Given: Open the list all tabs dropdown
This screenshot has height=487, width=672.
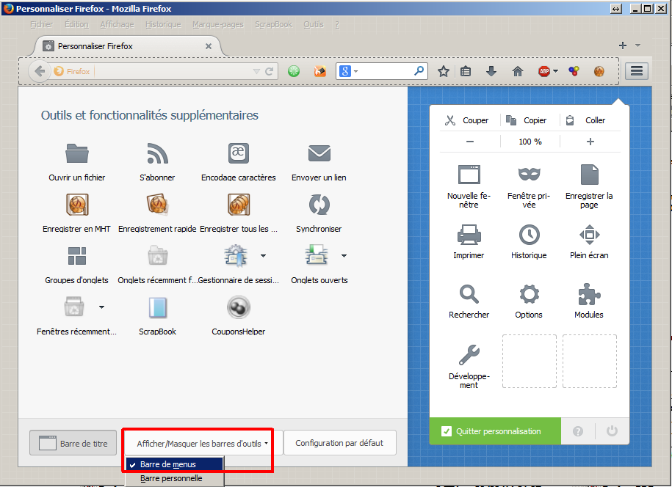Looking at the screenshot, I should coord(637,45).
